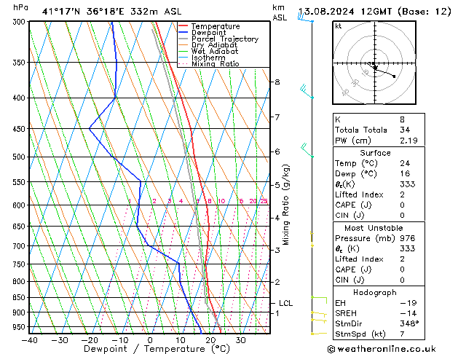
Task: Click the Isotherm legend entry
Action: [x=202, y=58]
